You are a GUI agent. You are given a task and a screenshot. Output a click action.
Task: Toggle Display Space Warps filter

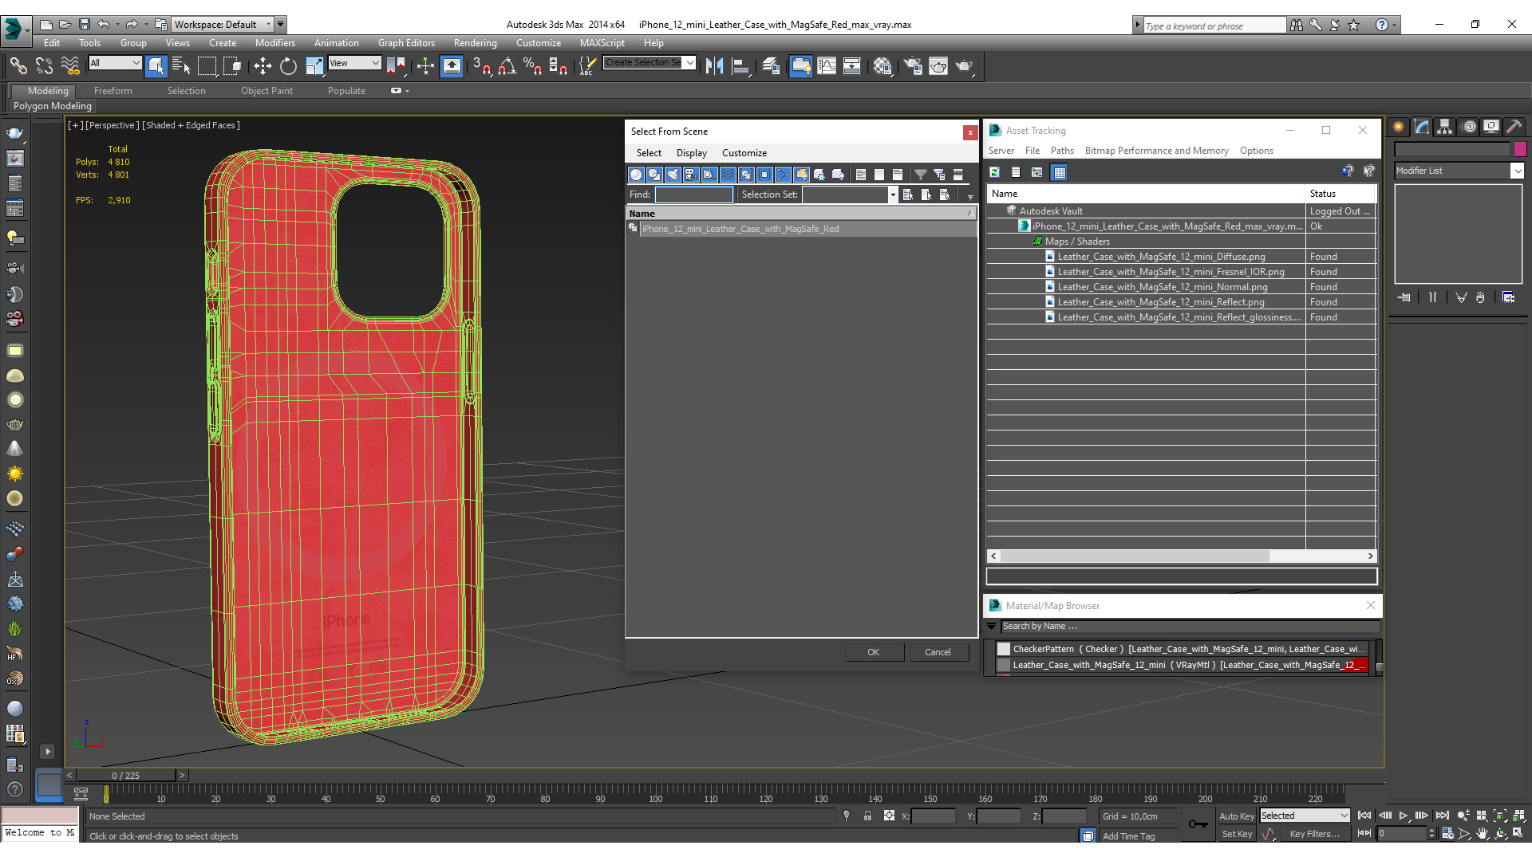(728, 175)
